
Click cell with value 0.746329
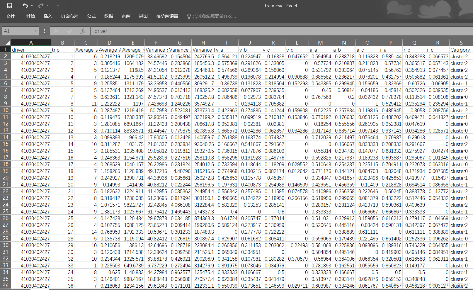pos(414,245)
